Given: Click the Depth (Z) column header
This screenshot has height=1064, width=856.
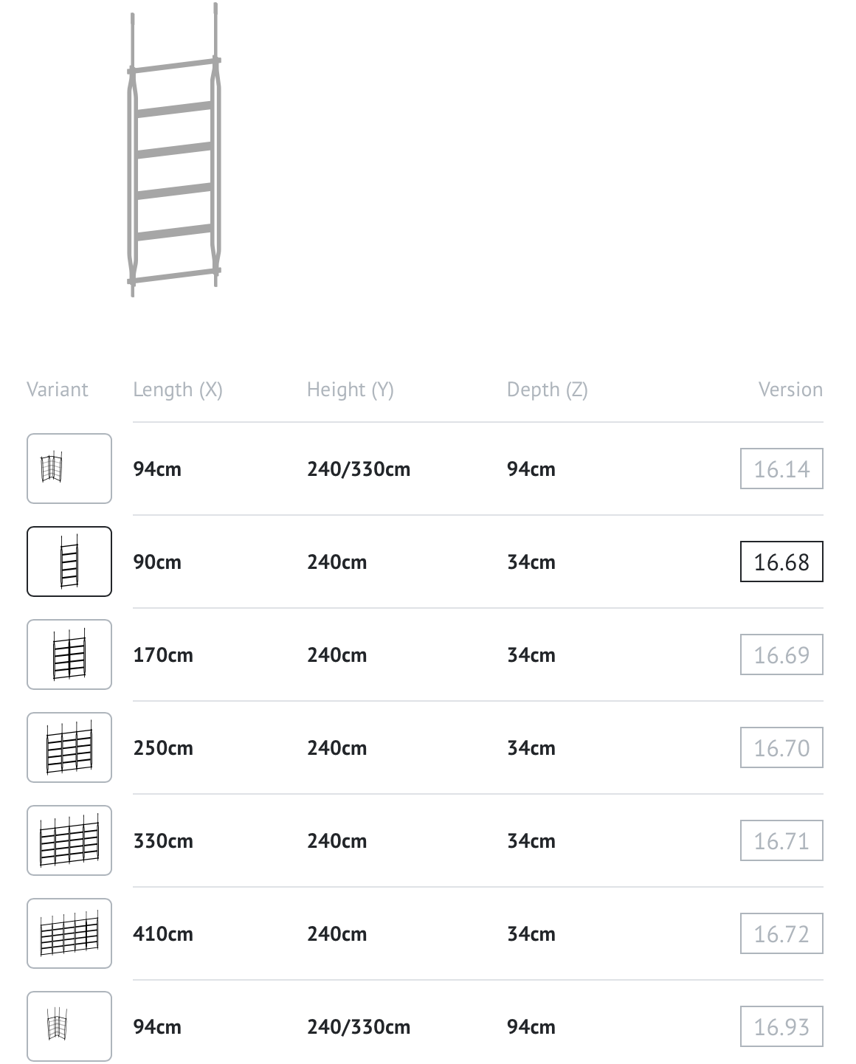Looking at the screenshot, I should click(548, 390).
